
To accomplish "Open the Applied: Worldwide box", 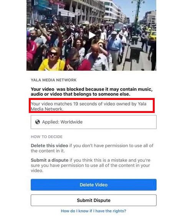I will coord(94,122).
